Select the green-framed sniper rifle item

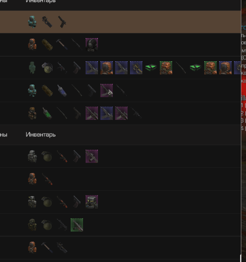(x=77, y=225)
